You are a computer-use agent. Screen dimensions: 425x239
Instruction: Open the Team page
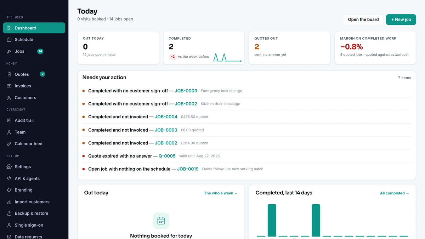(34, 132)
